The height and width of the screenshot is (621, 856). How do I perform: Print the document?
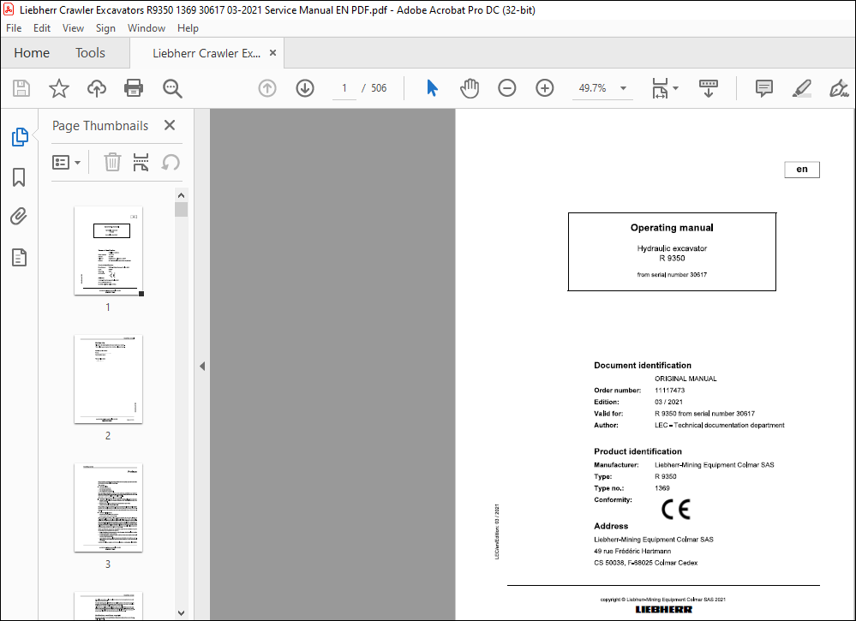click(134, 88)
